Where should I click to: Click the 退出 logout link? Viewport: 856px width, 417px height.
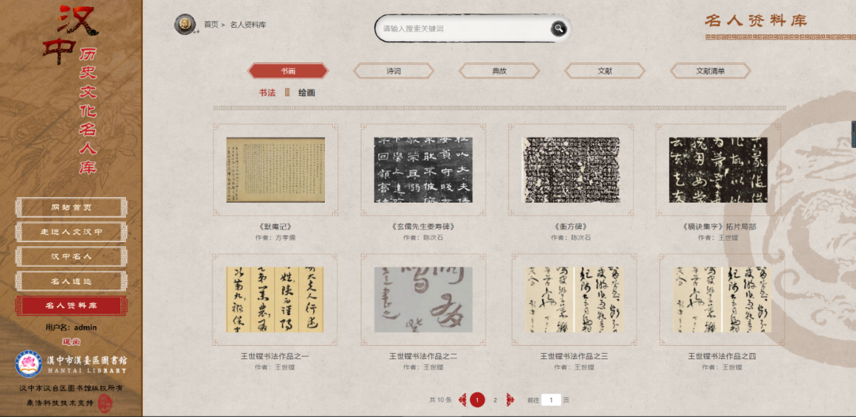click(x=71, y=342)
